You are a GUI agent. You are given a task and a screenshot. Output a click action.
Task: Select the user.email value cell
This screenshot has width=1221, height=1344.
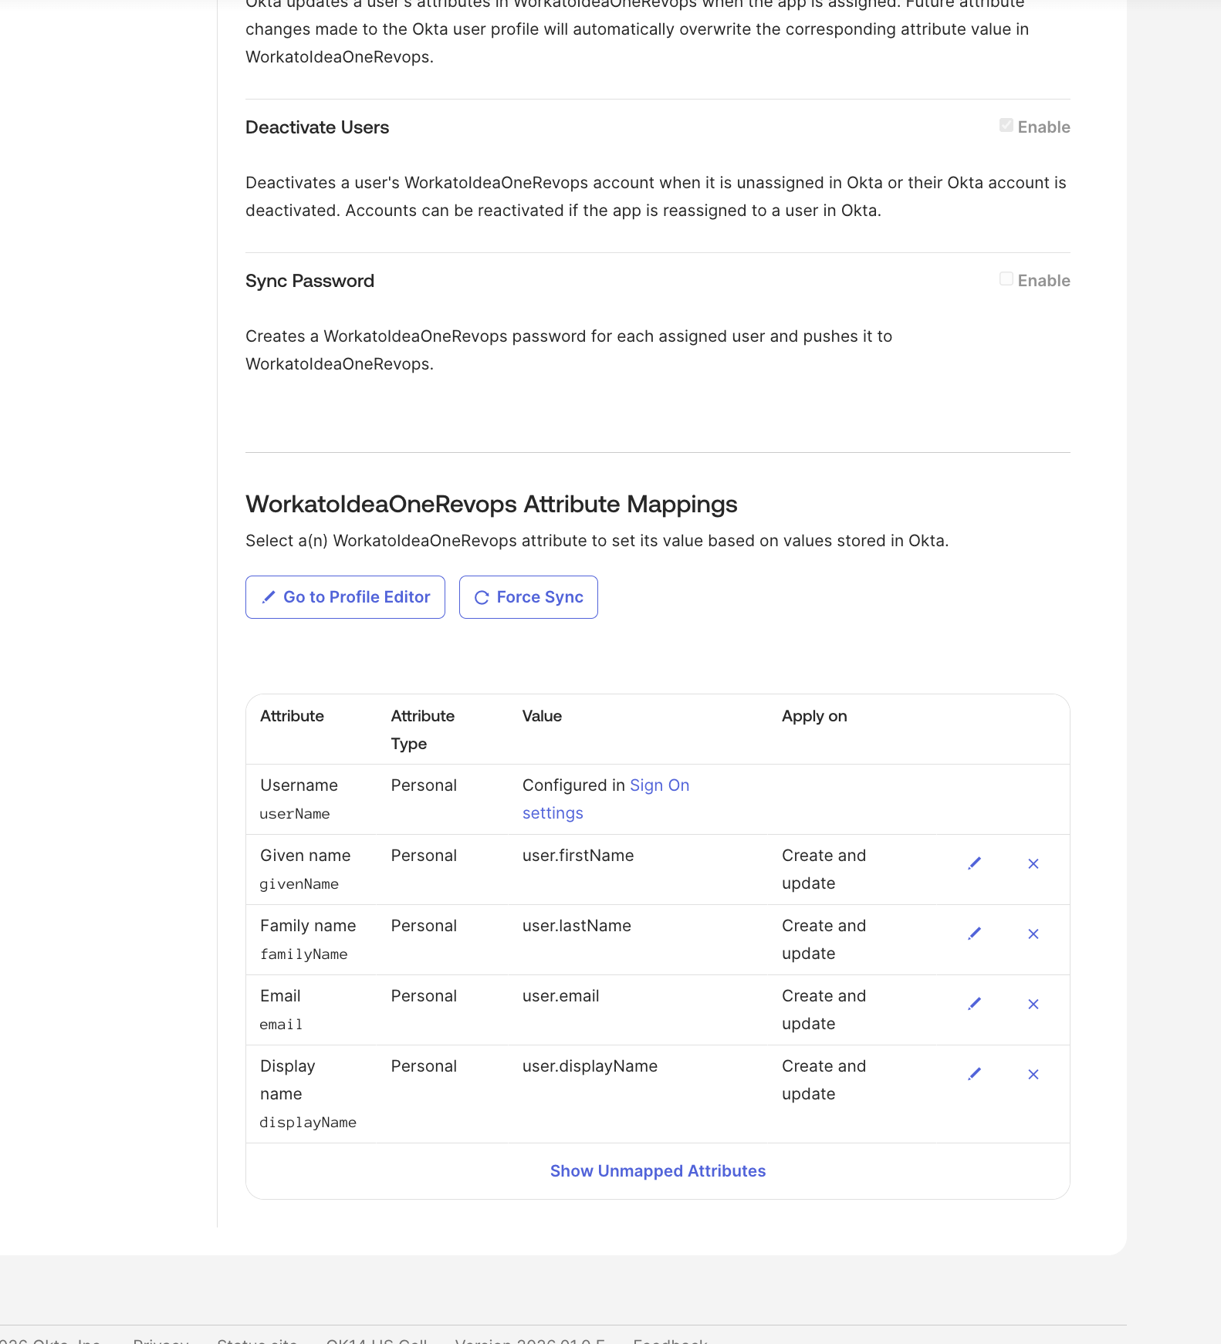point(561,996)
